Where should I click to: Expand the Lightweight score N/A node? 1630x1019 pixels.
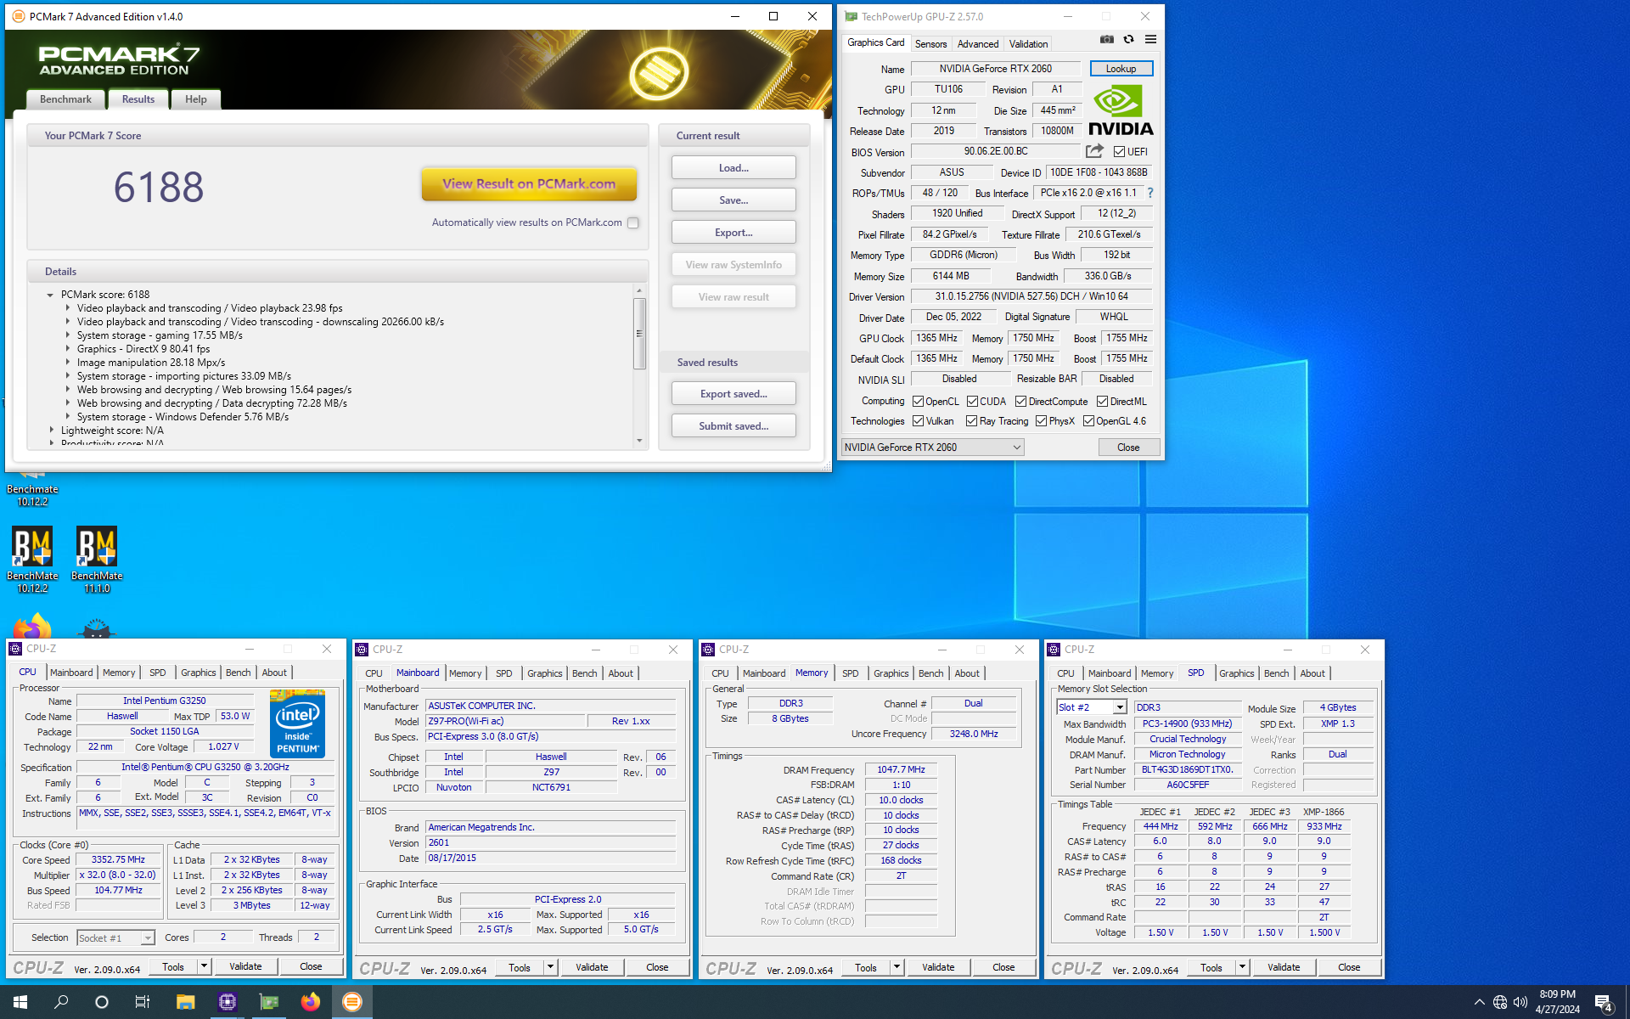[51, 431]
